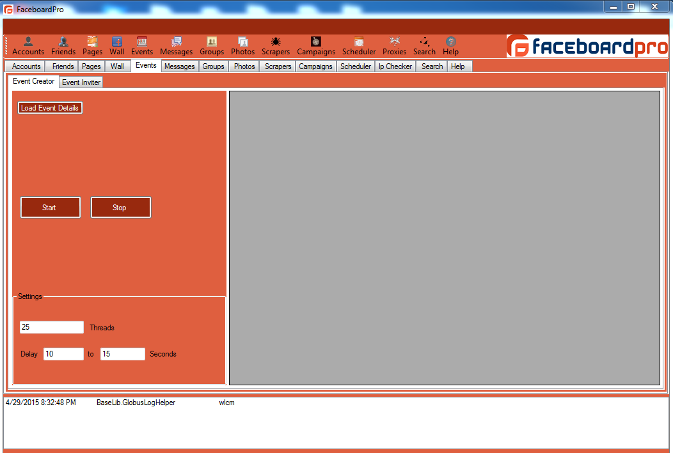Open the Accounts toolbar icon

(28, 46)
